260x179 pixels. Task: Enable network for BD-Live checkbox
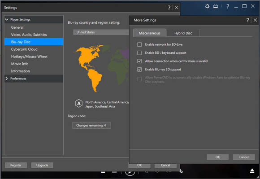coord(139,44)
